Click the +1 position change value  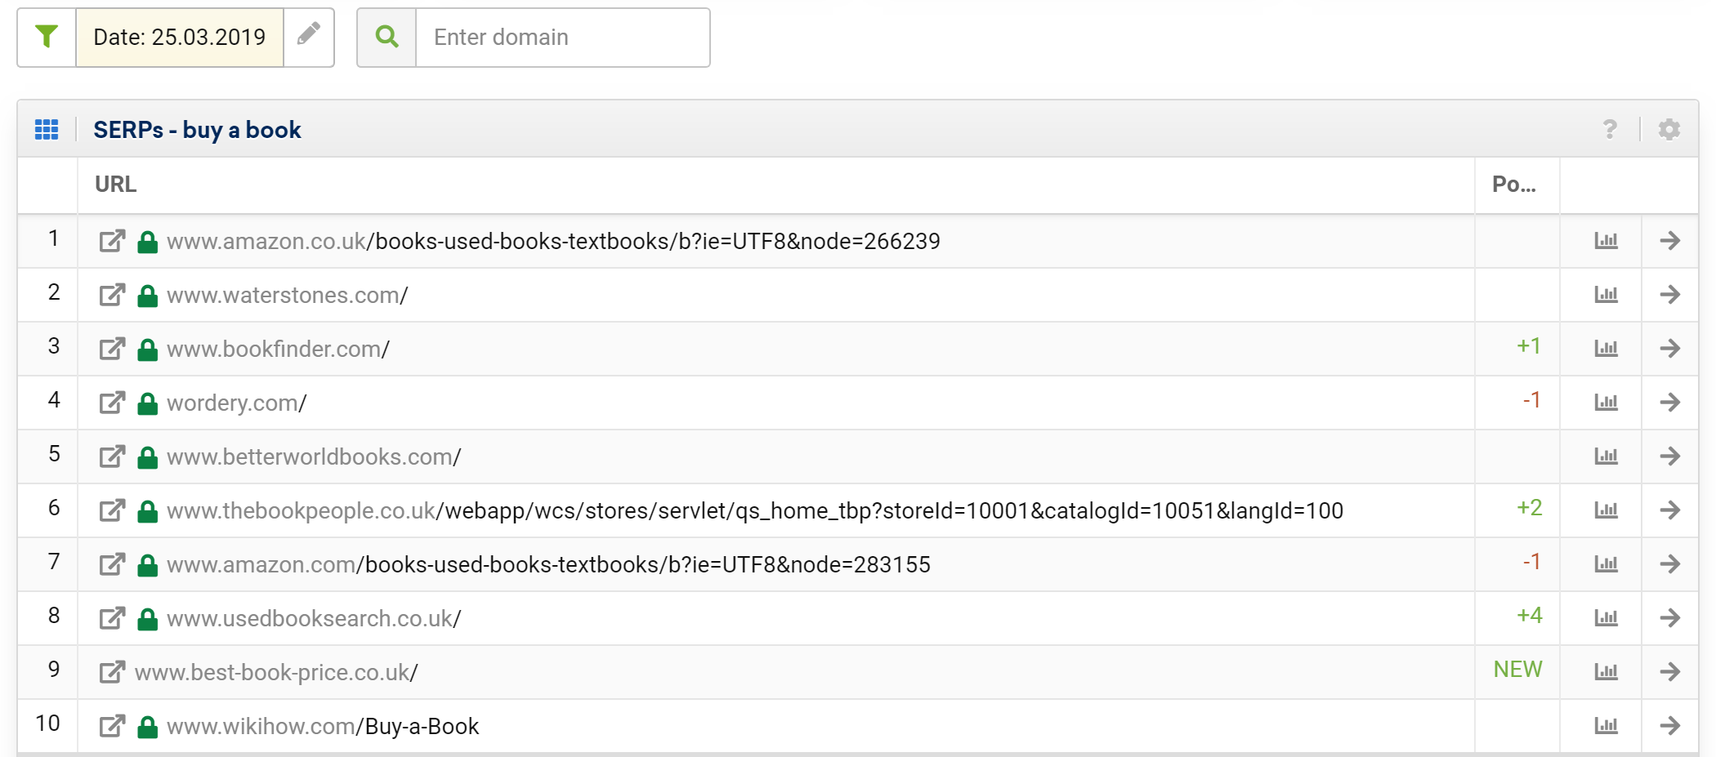click(x=1529, y=346)
